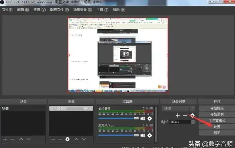The height and width of the screenshot is (148, 235).
Task: Open the 麦克风/Aux audio settings gear
Action: pos(149,135)
